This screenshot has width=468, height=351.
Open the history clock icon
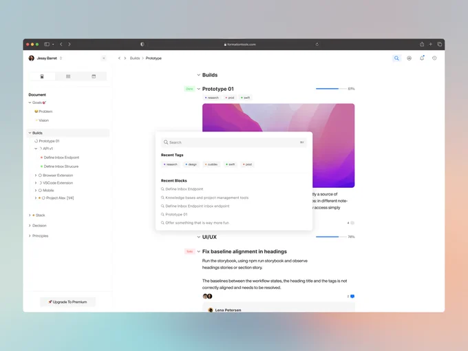tap(434, 58)
